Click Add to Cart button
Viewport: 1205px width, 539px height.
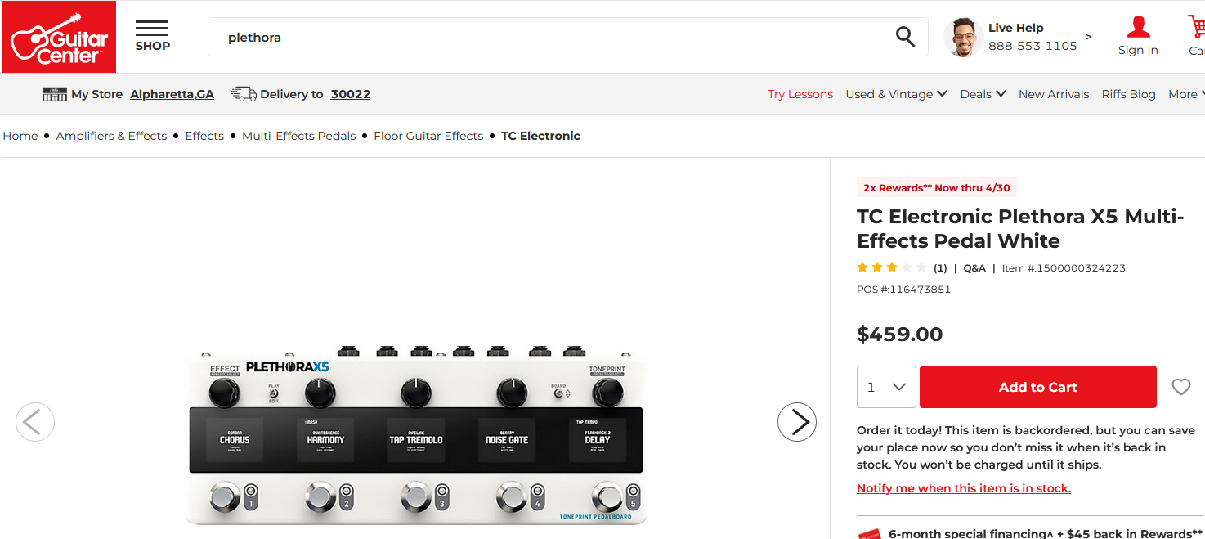[1037, 387]
